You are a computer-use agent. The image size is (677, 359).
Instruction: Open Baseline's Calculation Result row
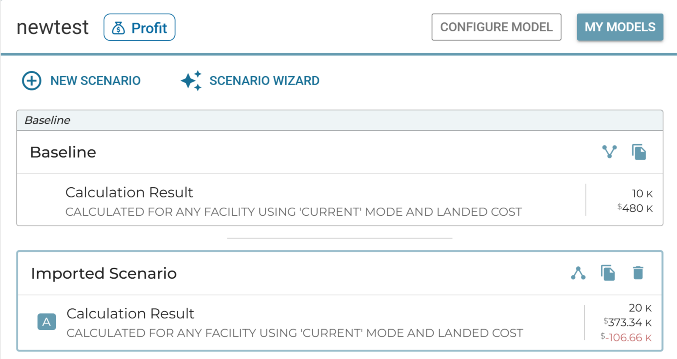point(129,192)
